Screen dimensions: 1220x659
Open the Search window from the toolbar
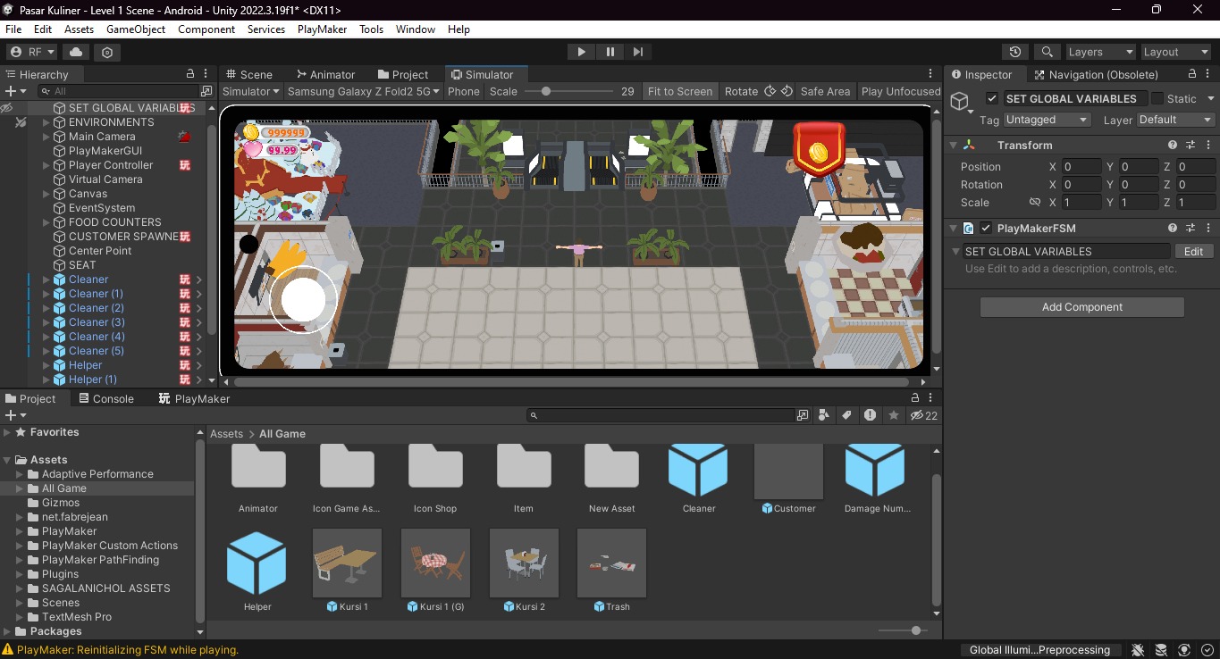coord(1047,52)
